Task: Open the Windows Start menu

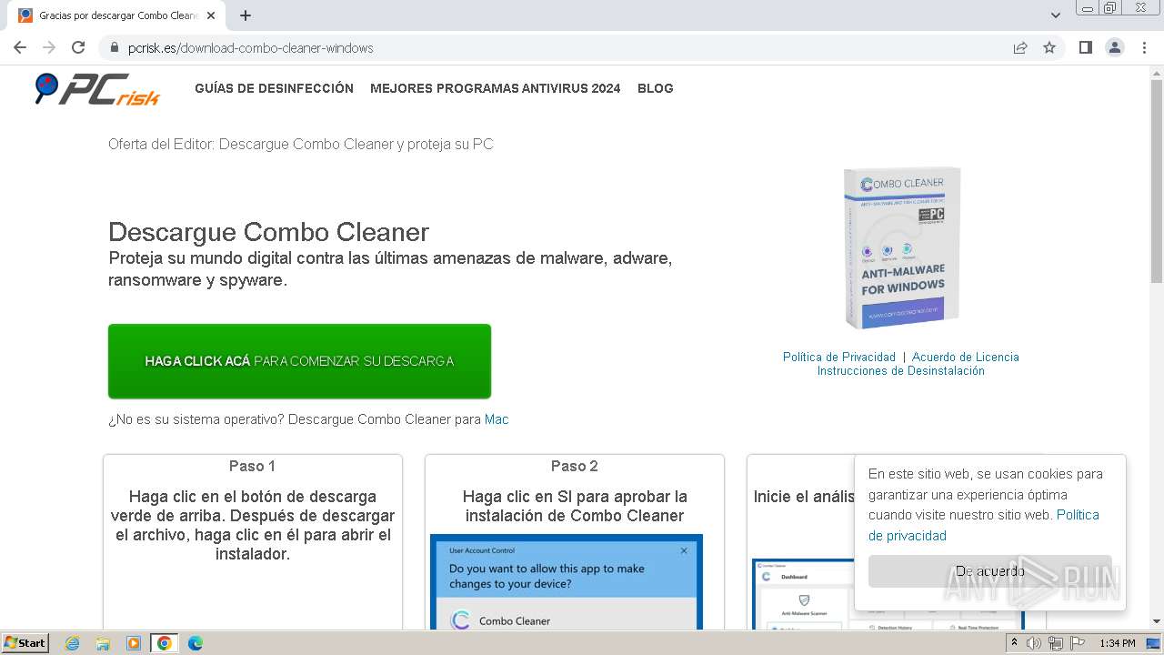Action: [25, 643]
